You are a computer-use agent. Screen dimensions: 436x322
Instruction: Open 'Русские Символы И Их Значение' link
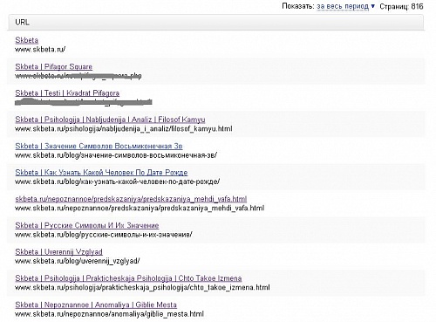tap(87, 225)
